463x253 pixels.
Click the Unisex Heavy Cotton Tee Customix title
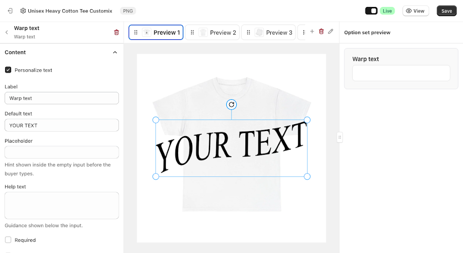(x=70, y=11)
